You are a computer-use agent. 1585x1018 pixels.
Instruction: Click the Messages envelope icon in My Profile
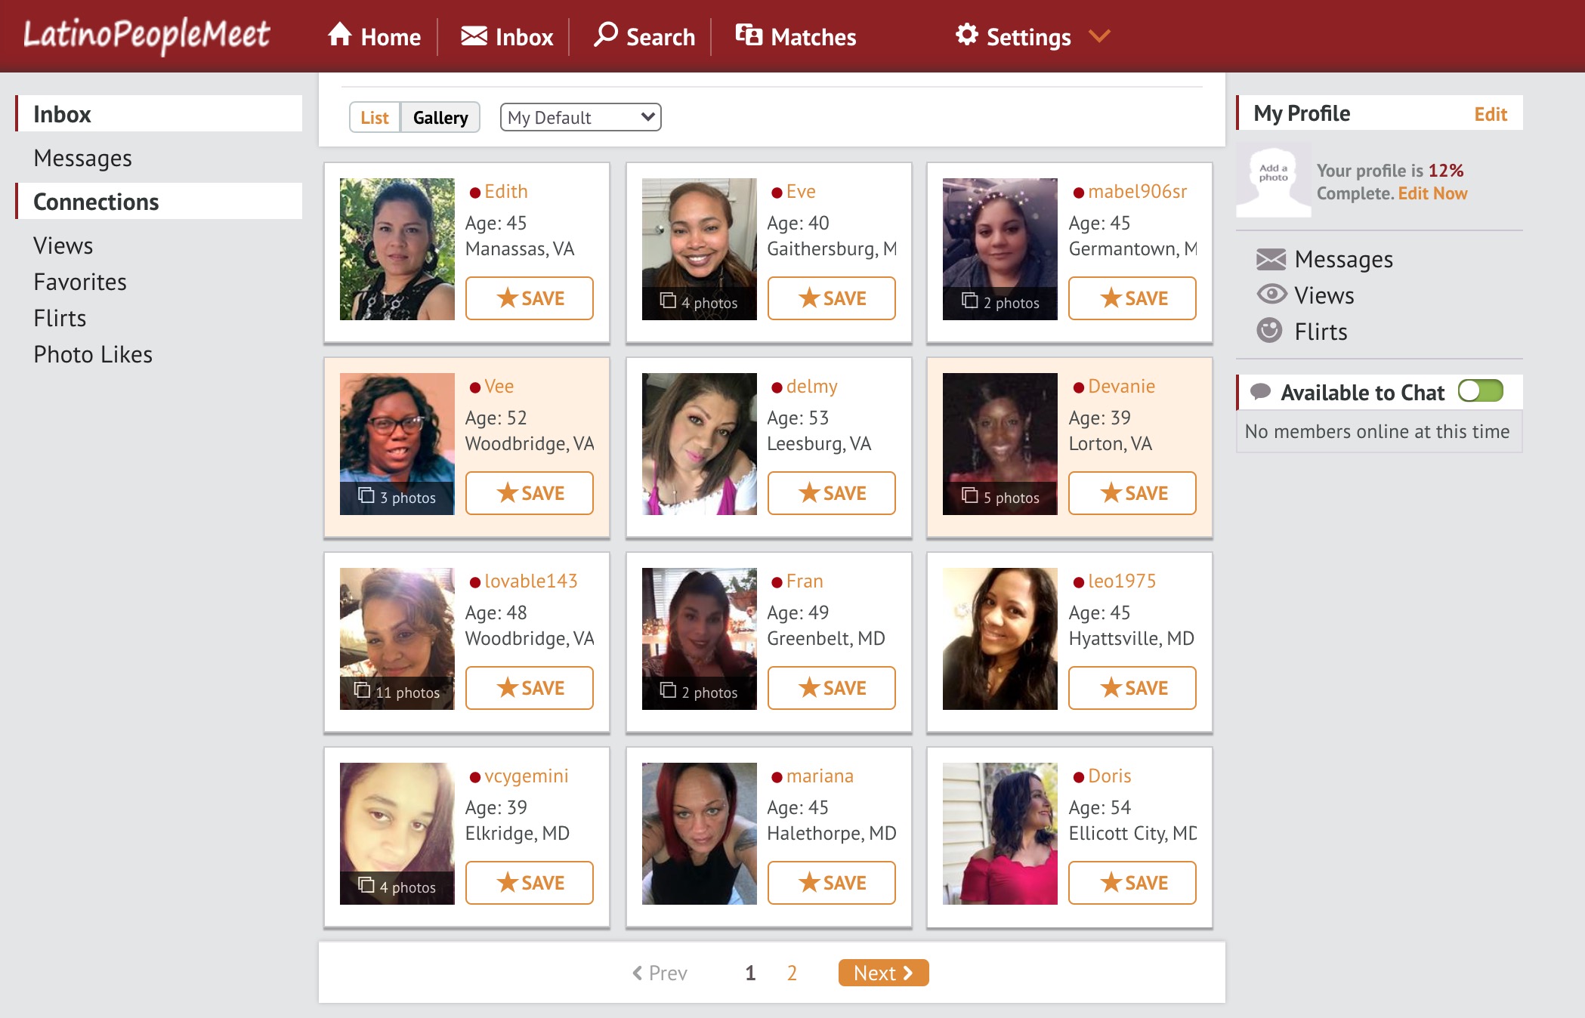pos(1271,259)
